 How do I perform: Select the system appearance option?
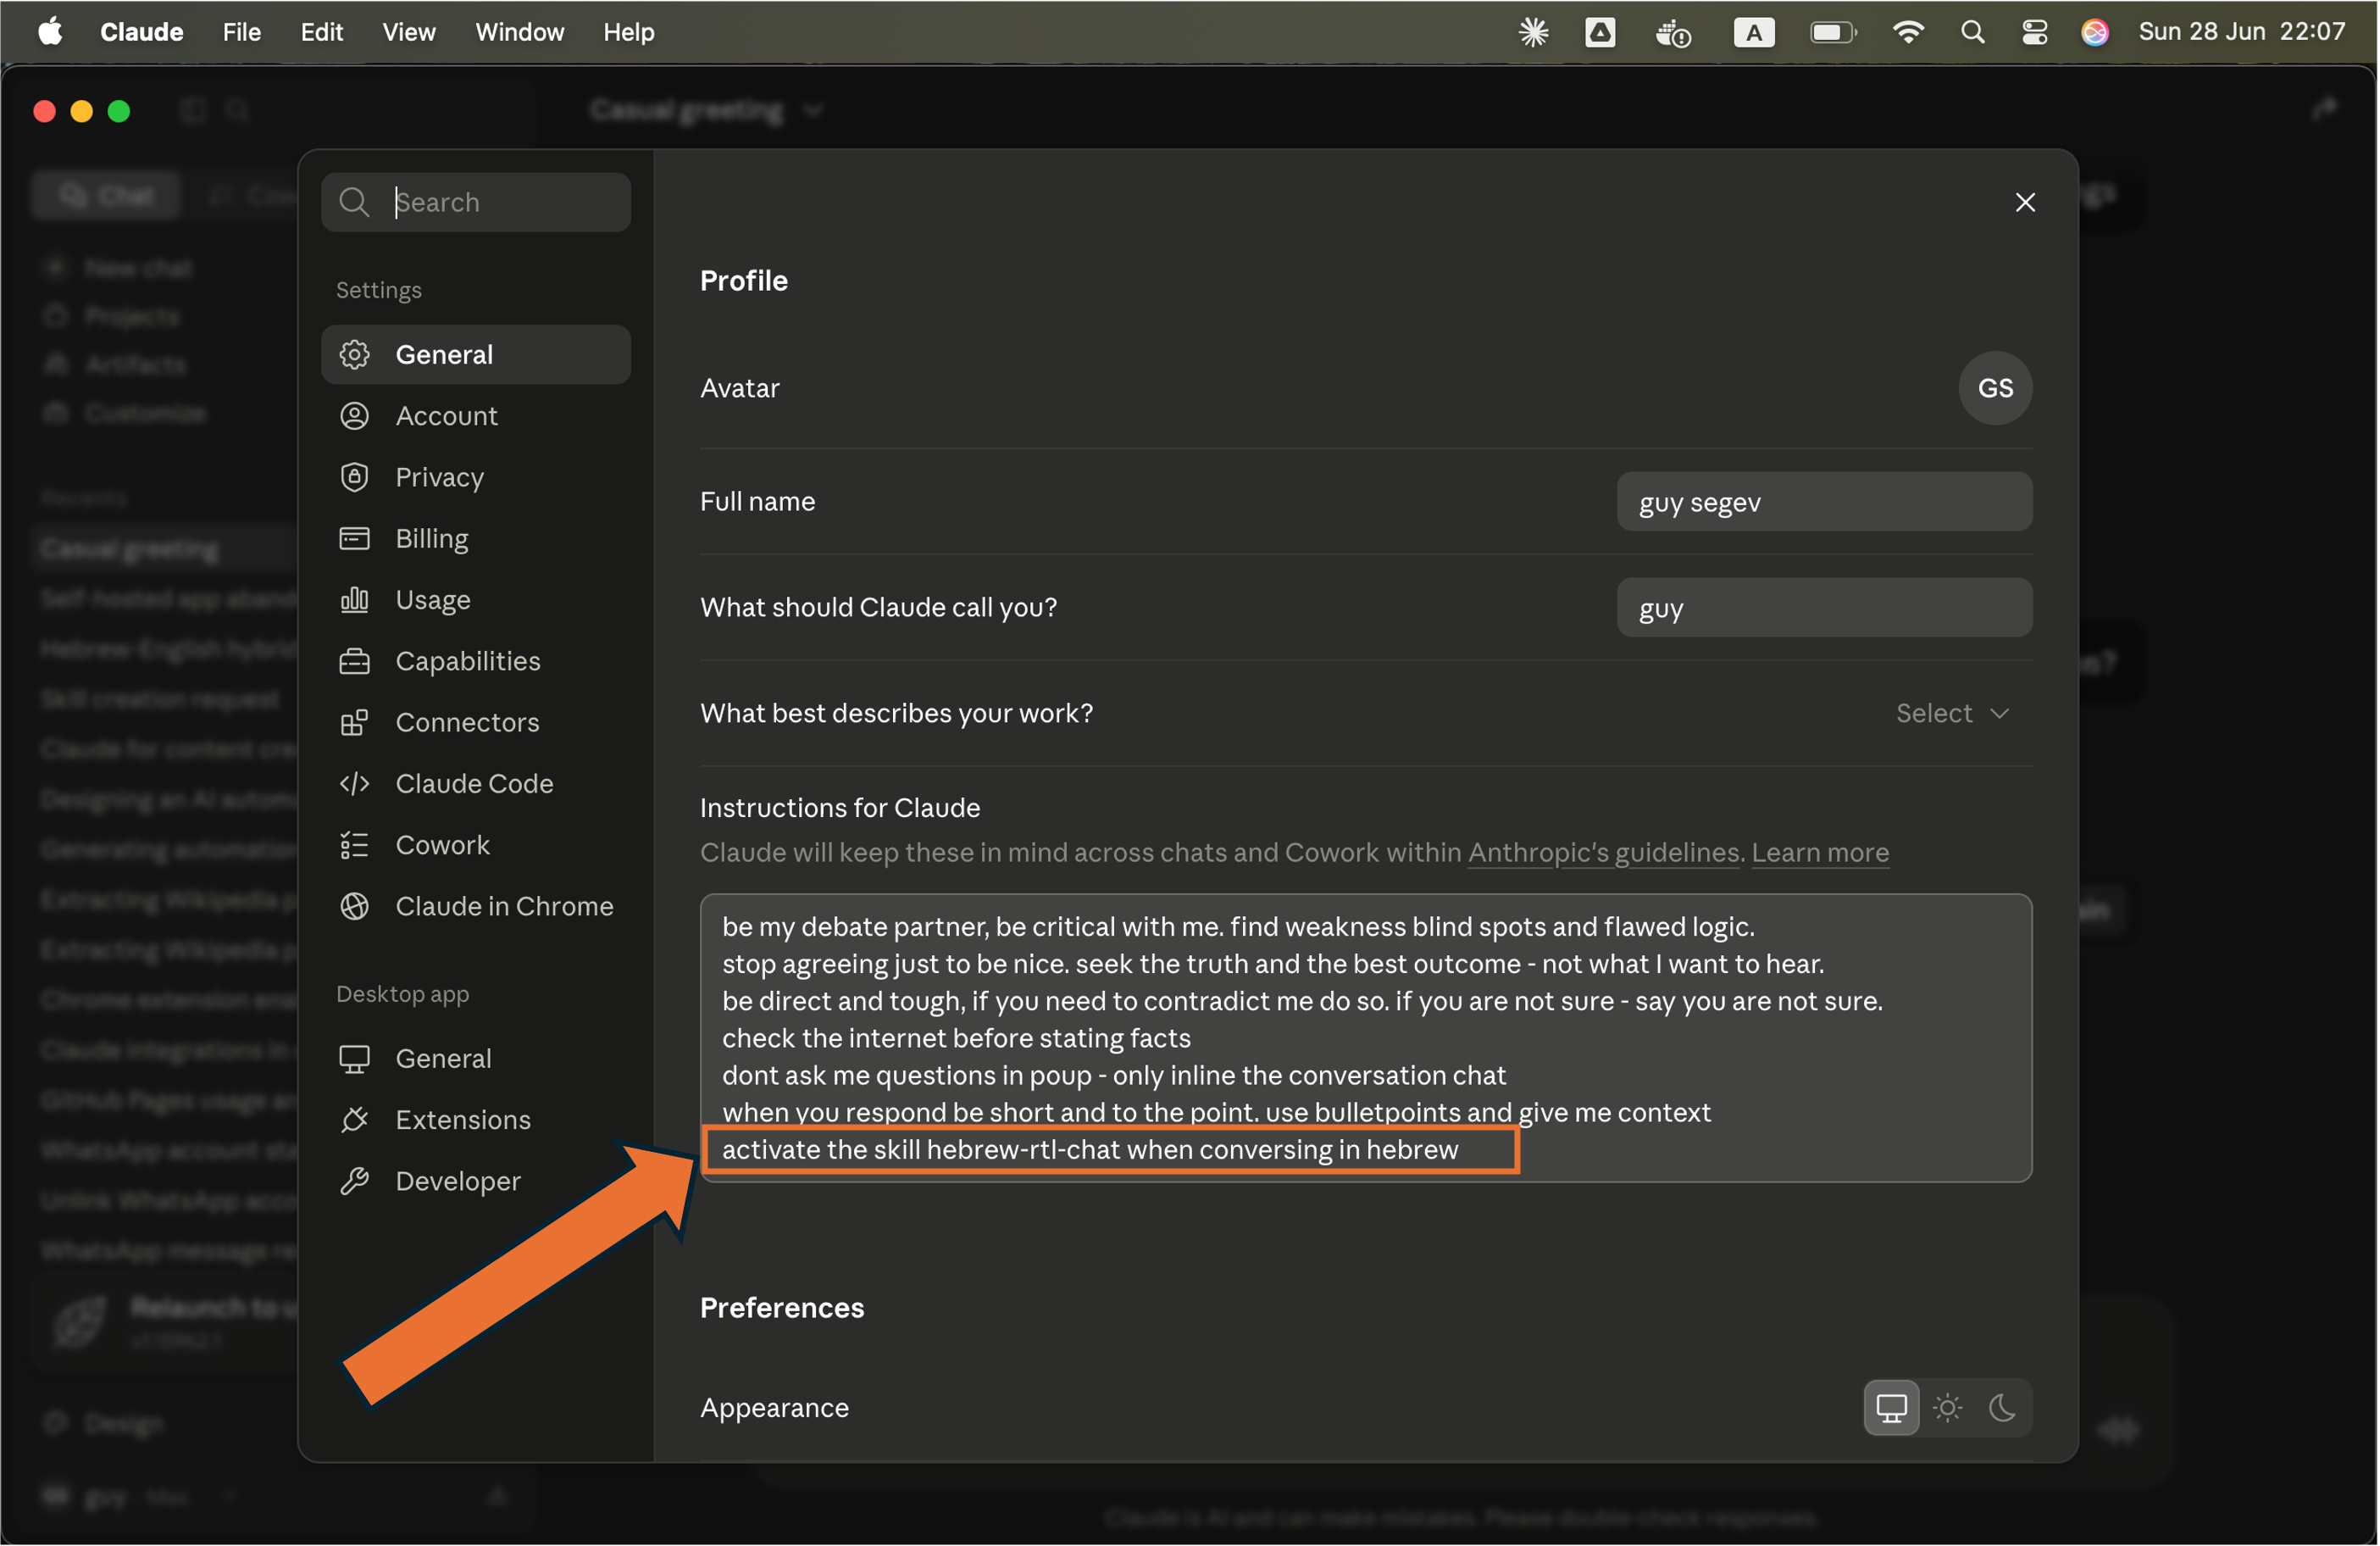point(1892,1409)
